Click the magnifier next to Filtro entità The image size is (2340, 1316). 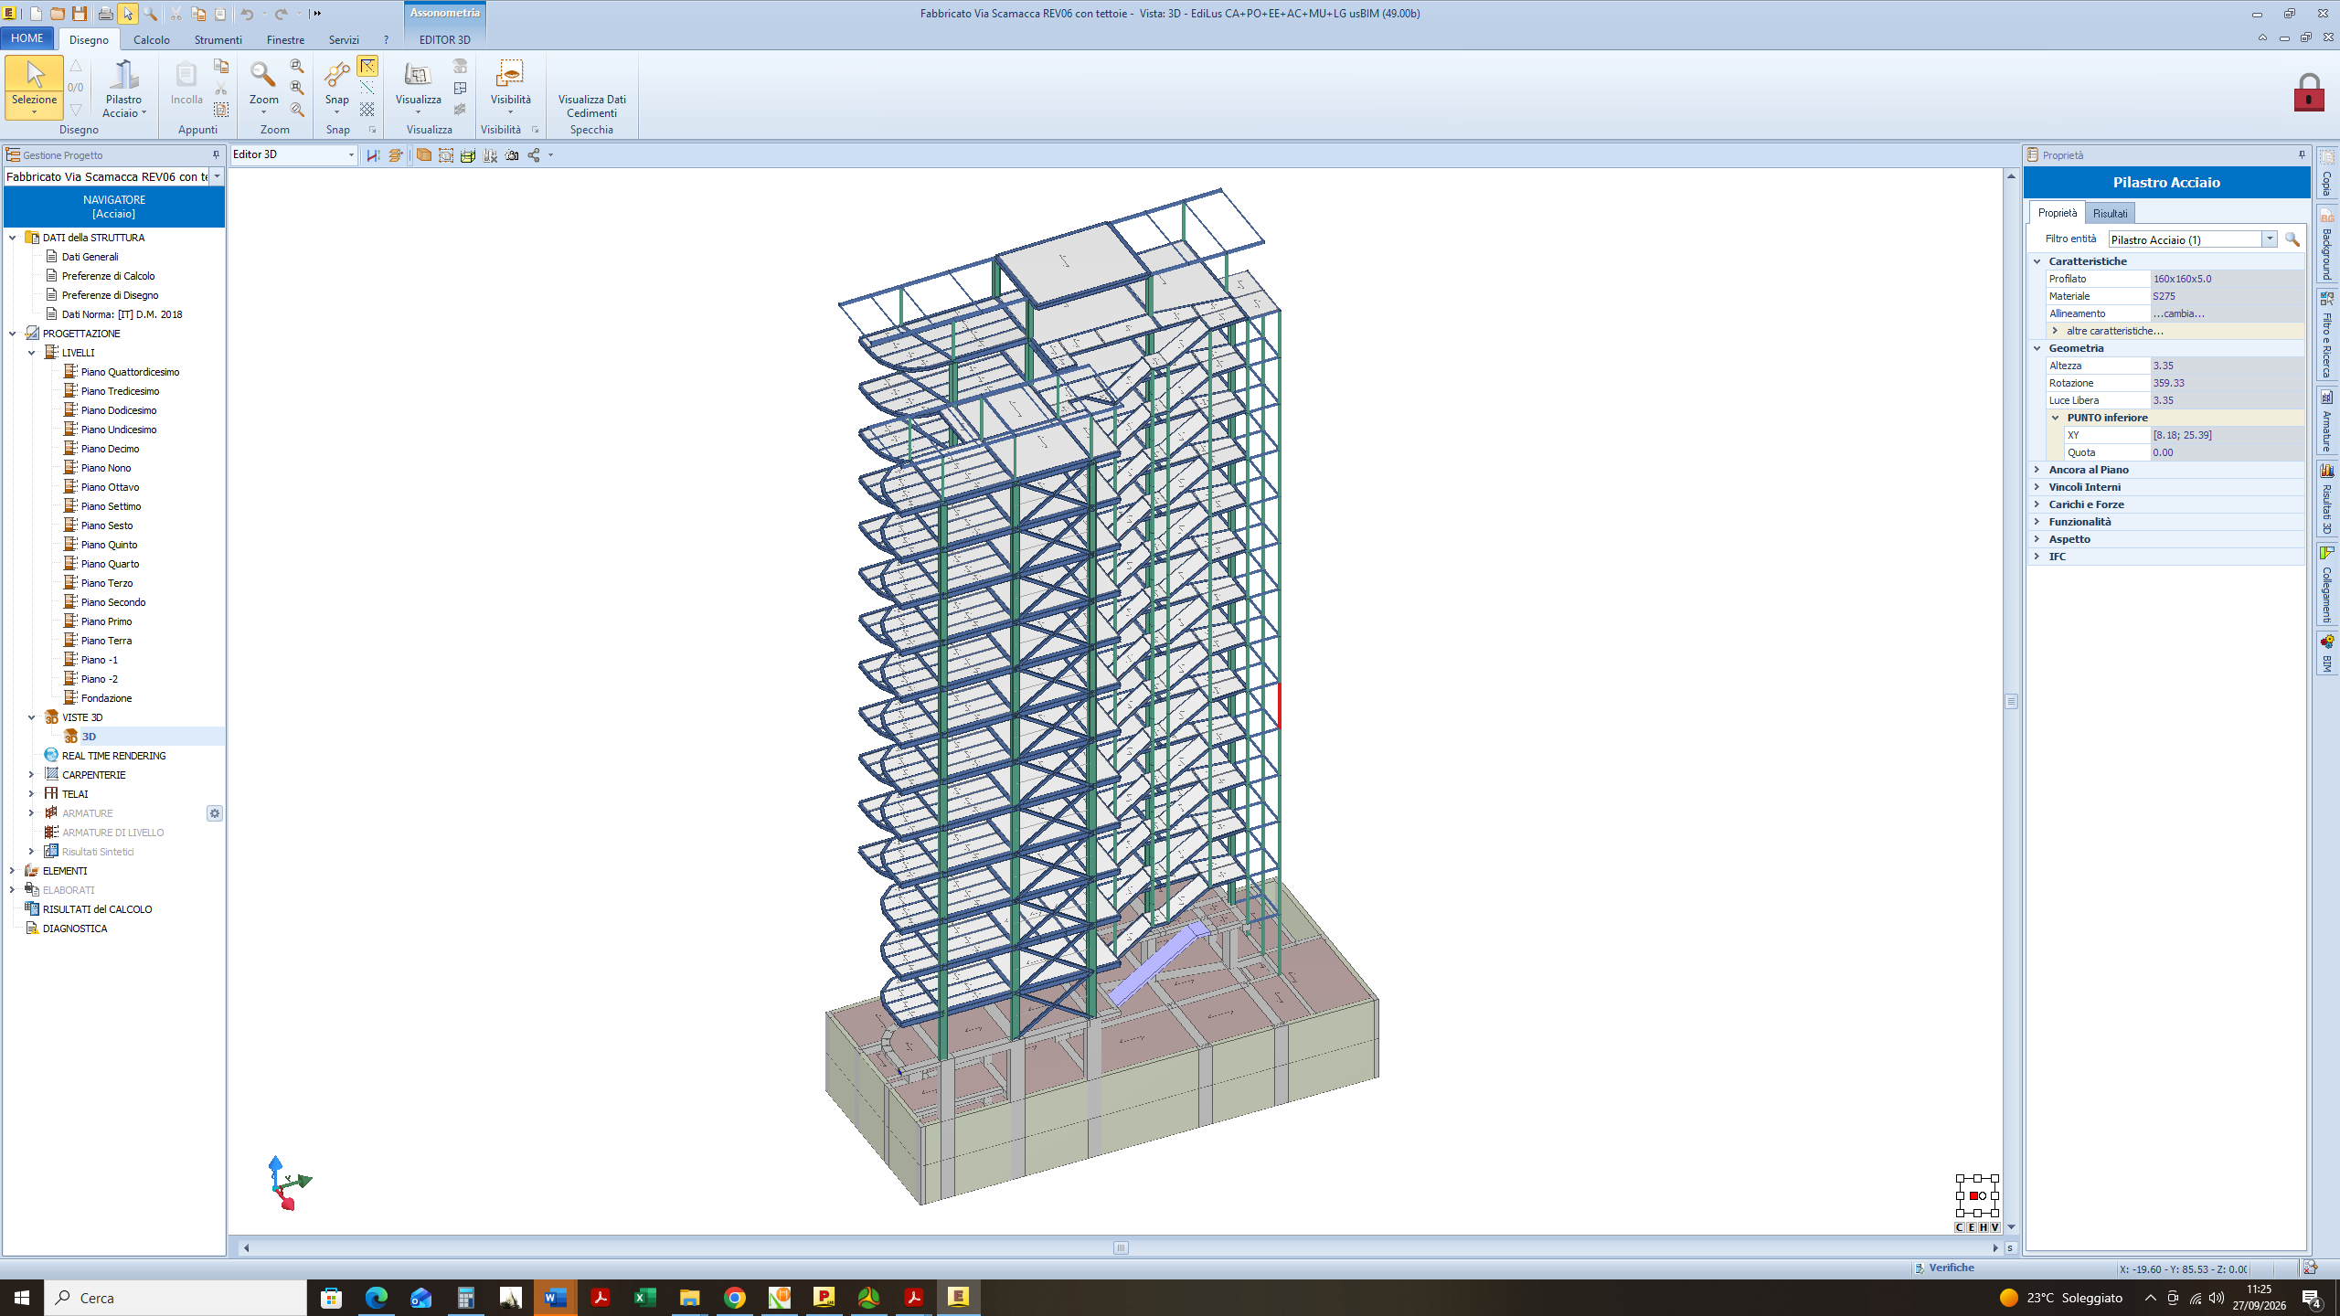(x=2292, y=239)
